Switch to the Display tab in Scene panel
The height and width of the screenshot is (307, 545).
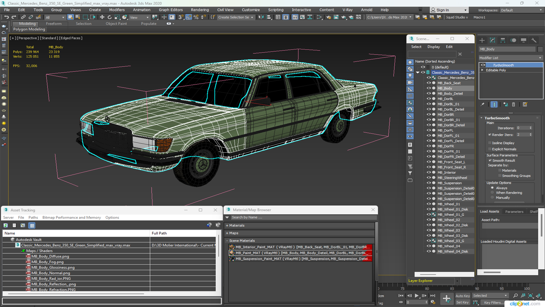(x=433, y=47)
